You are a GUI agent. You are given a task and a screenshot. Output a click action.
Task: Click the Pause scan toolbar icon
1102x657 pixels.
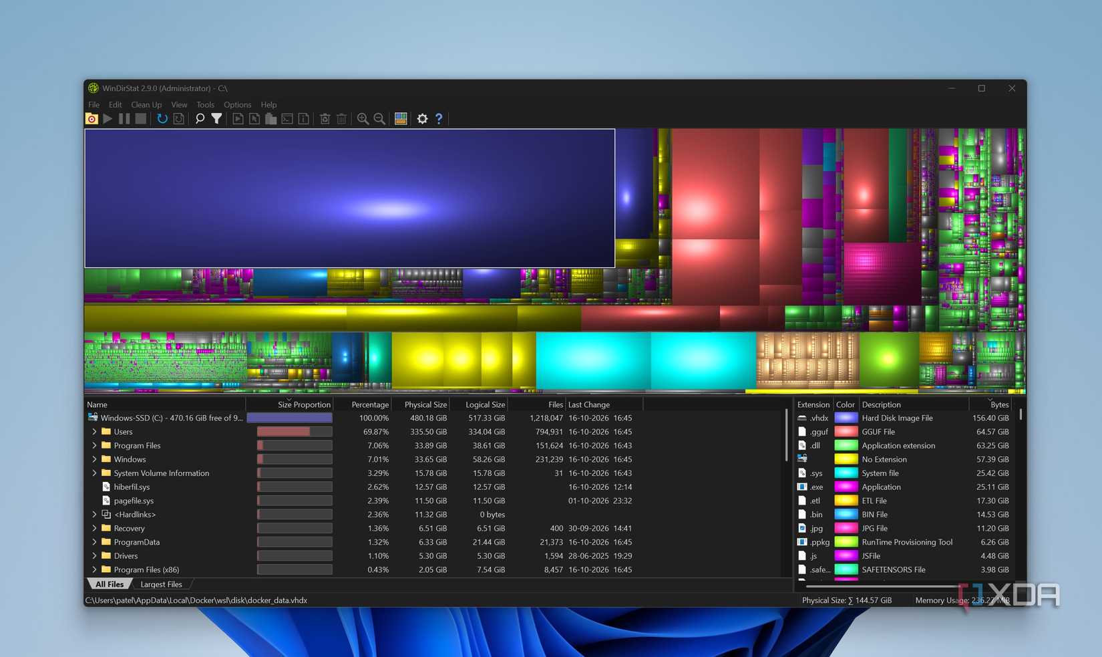(124, 119)
